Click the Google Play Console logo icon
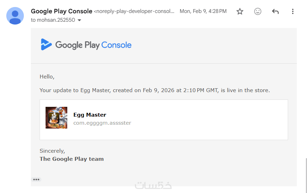 click(x=46, y=45)
